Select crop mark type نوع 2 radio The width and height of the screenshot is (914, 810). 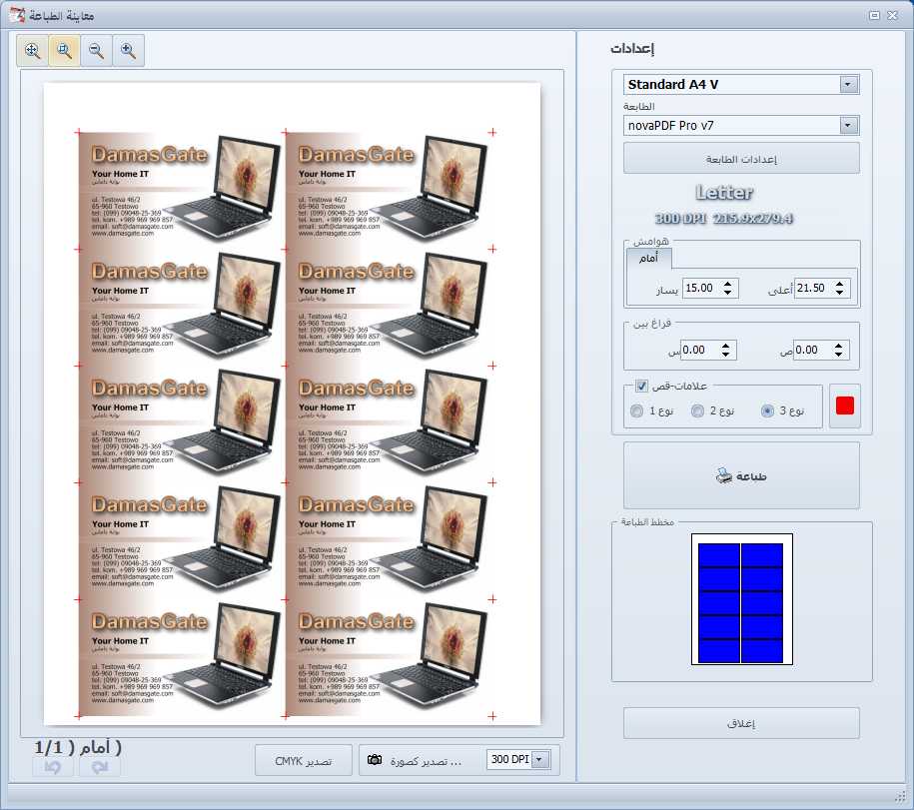697,410
